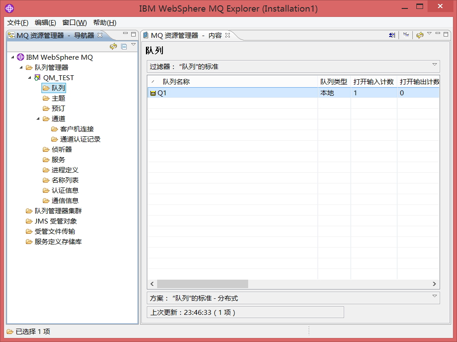Click the second gray icon in content toolbar
This screenshot has height=342, width=457.
406,35
